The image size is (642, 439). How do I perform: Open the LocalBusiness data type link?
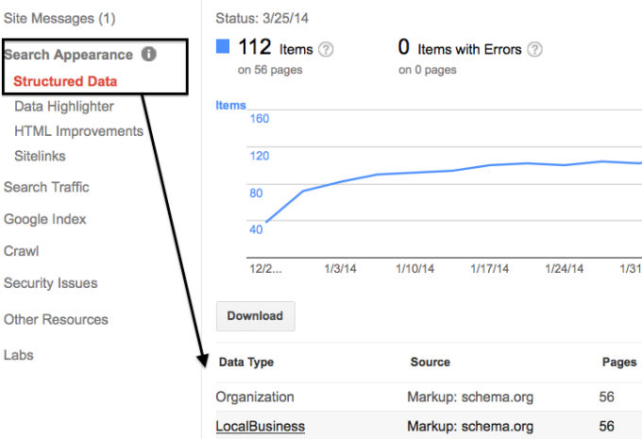(x=261, y=427)
